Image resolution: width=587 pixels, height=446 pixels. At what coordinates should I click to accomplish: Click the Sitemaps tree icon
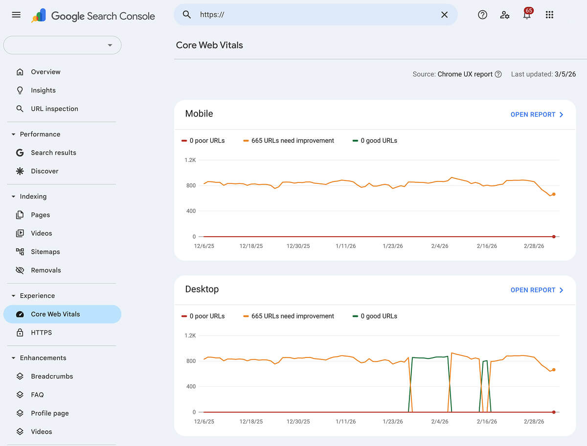[20, 251]
